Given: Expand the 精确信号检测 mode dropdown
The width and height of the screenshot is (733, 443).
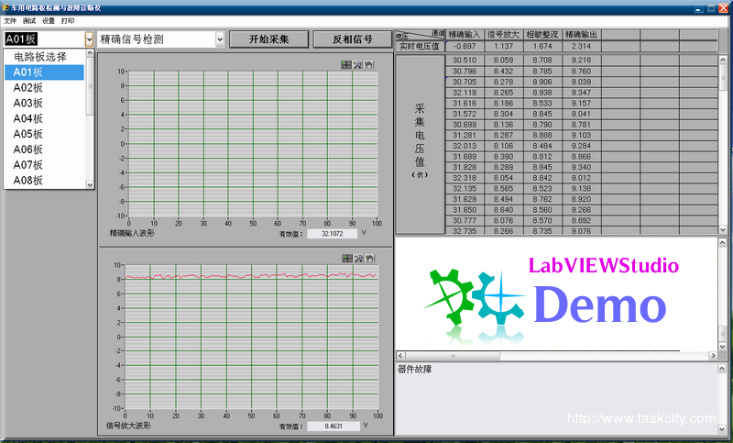Looking at the screenshot, I should coord(220,39).
